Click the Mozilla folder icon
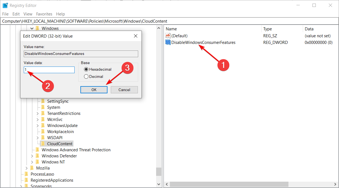This screenshot has height=188, width=339. pyautogui.click(x=32, y=168)
